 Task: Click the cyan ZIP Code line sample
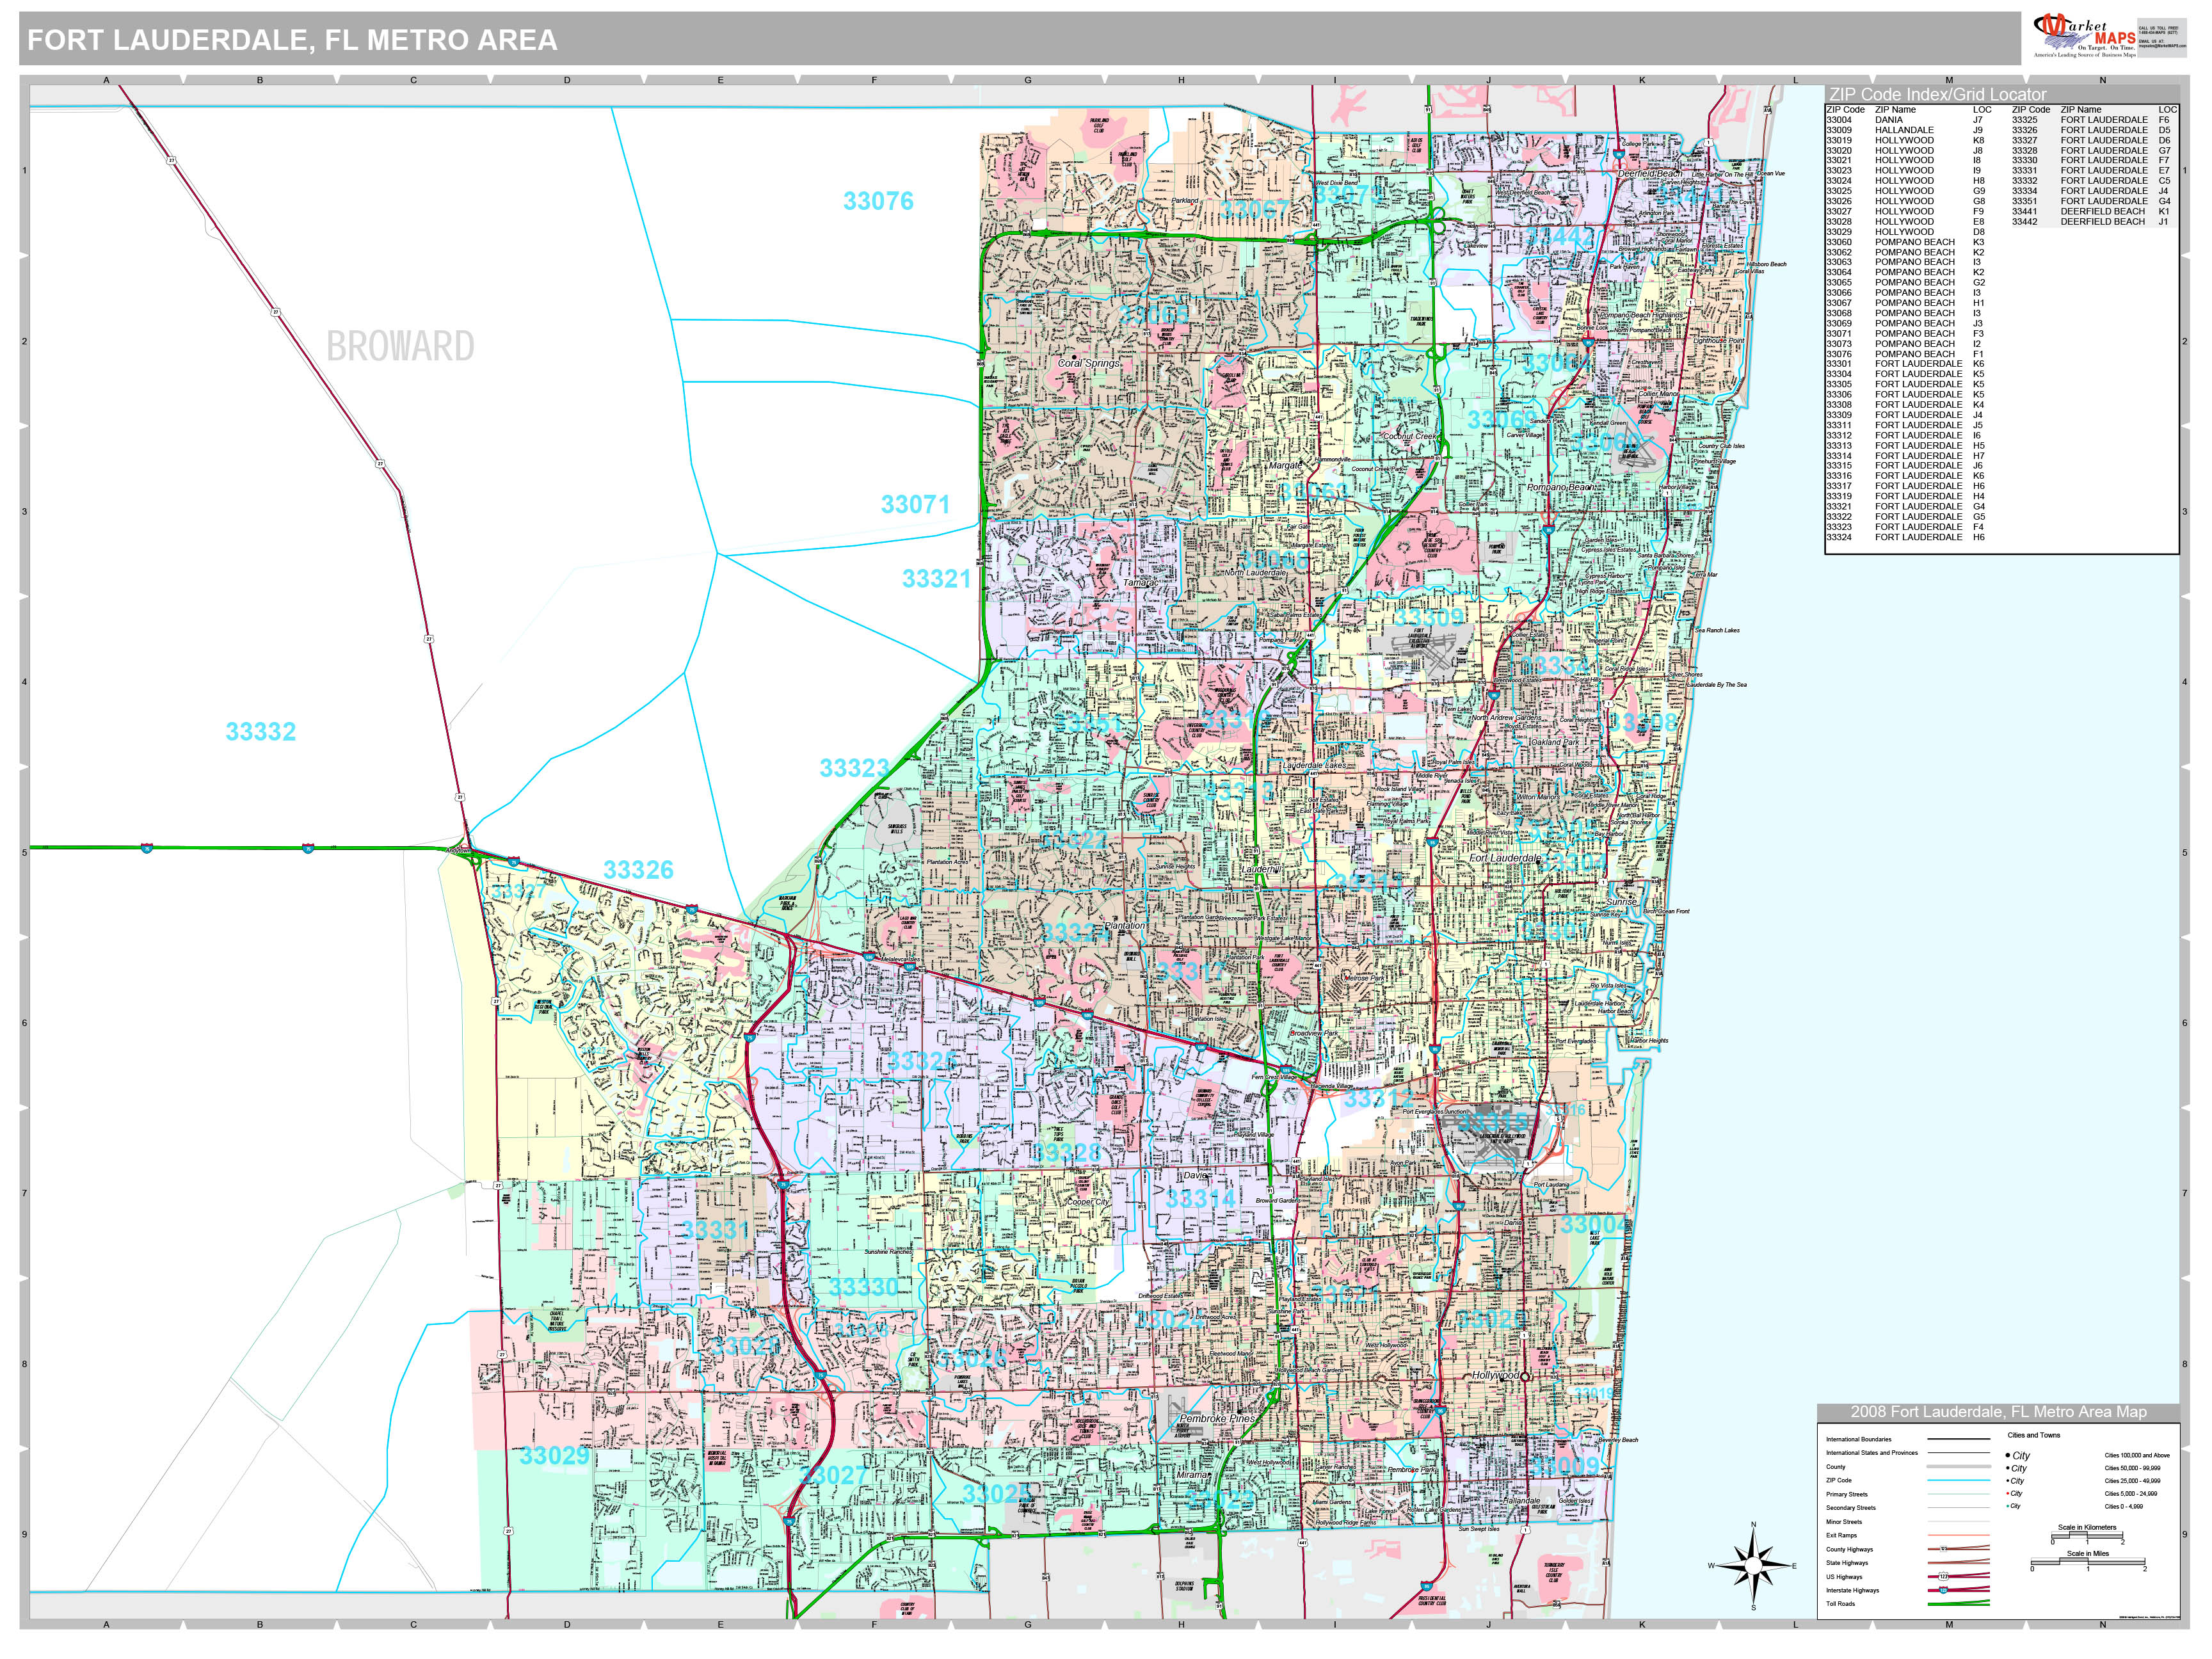pos(1959,1481)
